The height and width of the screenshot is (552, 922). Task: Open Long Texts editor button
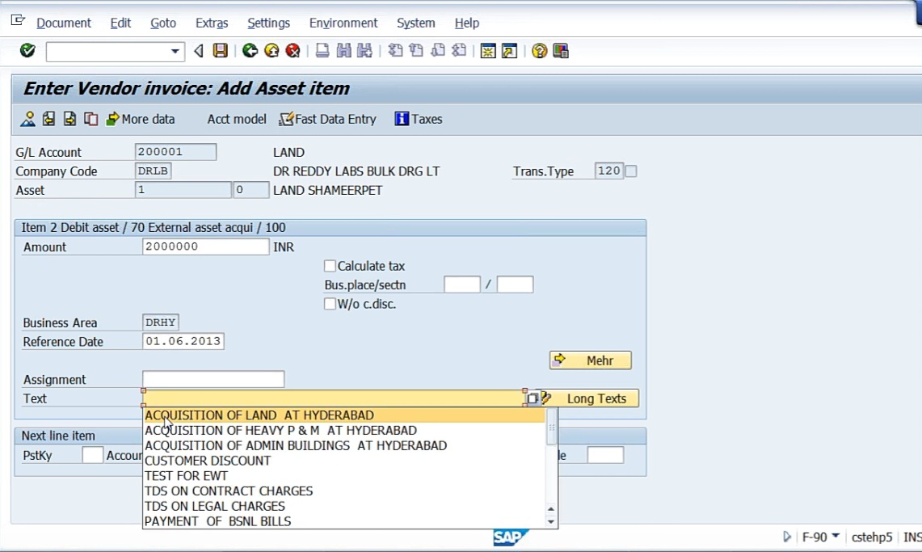pos(590,398)
